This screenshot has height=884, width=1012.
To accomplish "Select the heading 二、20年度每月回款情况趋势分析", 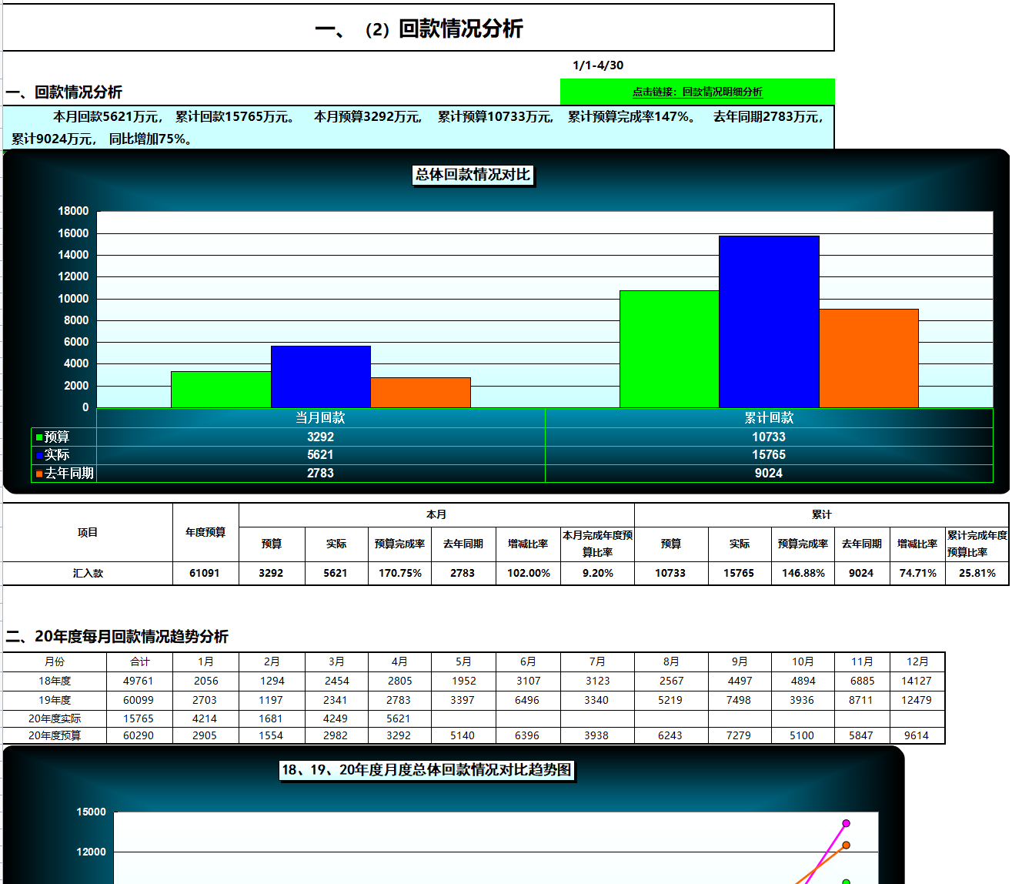I will (x=117, y=637).
